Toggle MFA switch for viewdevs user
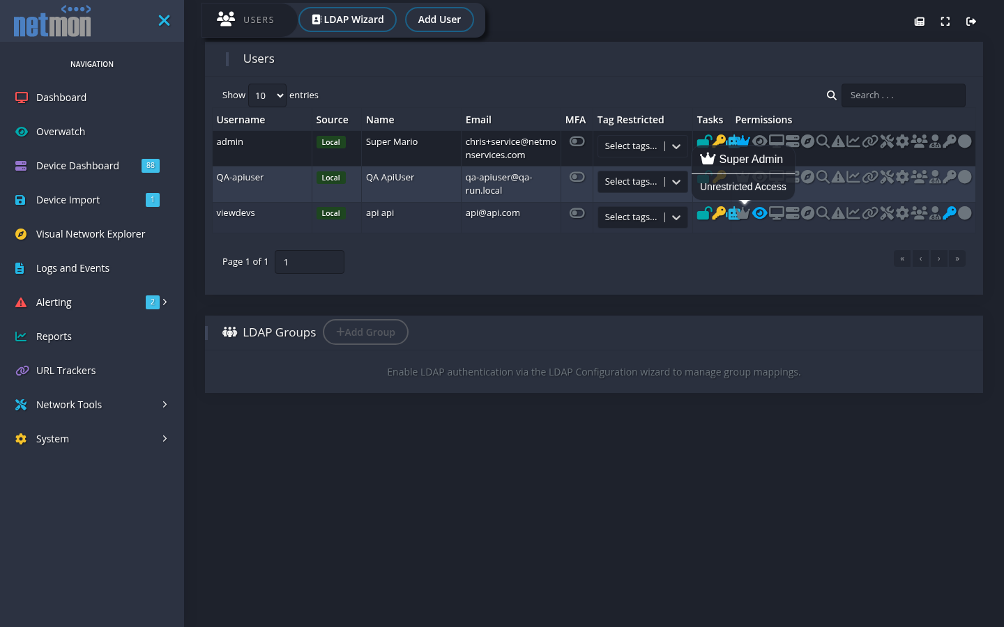This screenshot has width=1004, height=627. 577,213
